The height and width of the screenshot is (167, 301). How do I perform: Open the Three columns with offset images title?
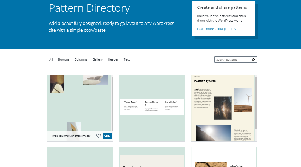[71, 136]
